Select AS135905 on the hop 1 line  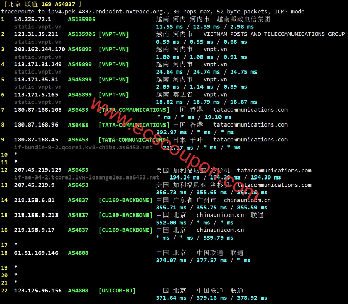[82, 20]
